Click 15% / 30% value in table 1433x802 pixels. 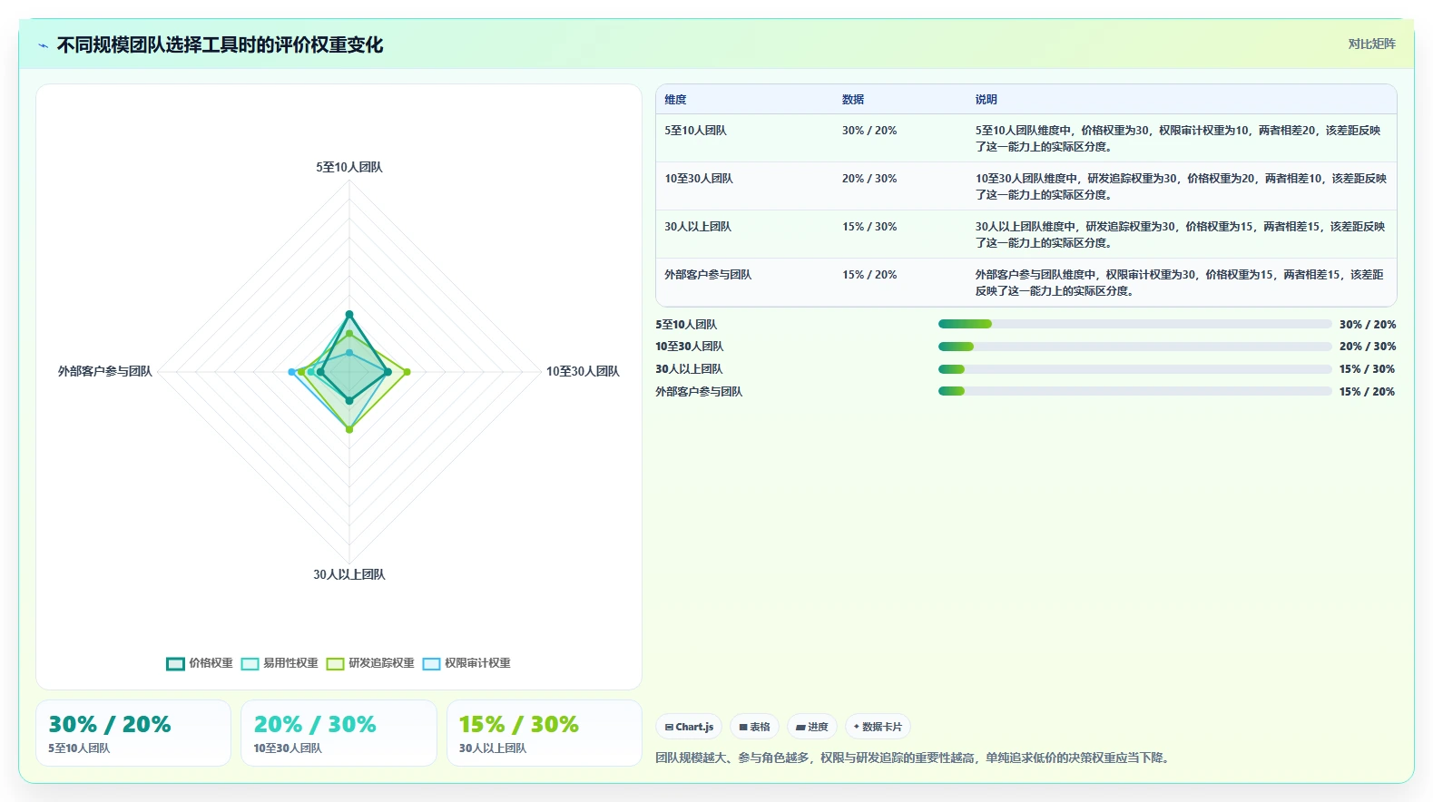pos(869,227)
